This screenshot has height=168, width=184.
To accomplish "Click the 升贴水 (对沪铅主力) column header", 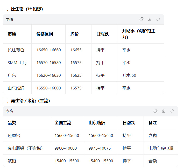I will (139, 34).
